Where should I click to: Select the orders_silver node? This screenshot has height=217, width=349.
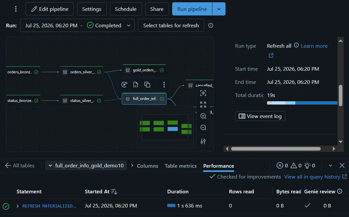[81, 72]
